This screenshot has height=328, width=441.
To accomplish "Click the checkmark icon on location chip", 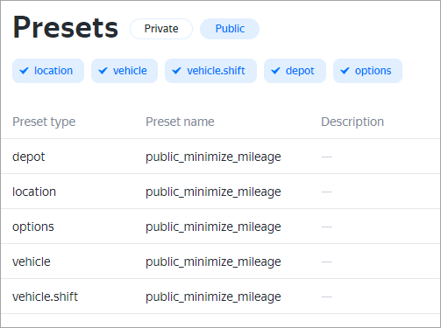I will coord(24,71).
